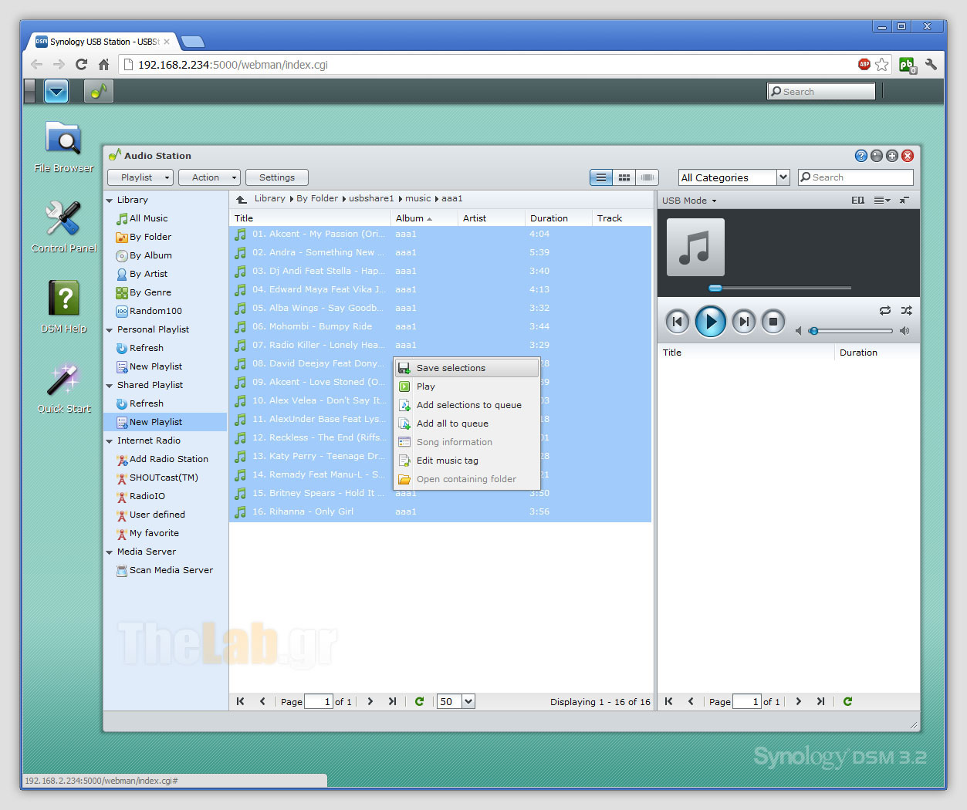Collapse the Personal Playlist section
Image resolution: width=967 pixels, height=810 pixels.
point(110,330)
